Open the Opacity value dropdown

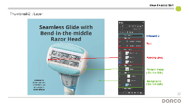140,29
